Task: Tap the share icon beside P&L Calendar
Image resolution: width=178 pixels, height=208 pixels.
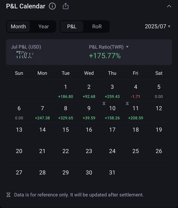Action: [x=66, y=6]
